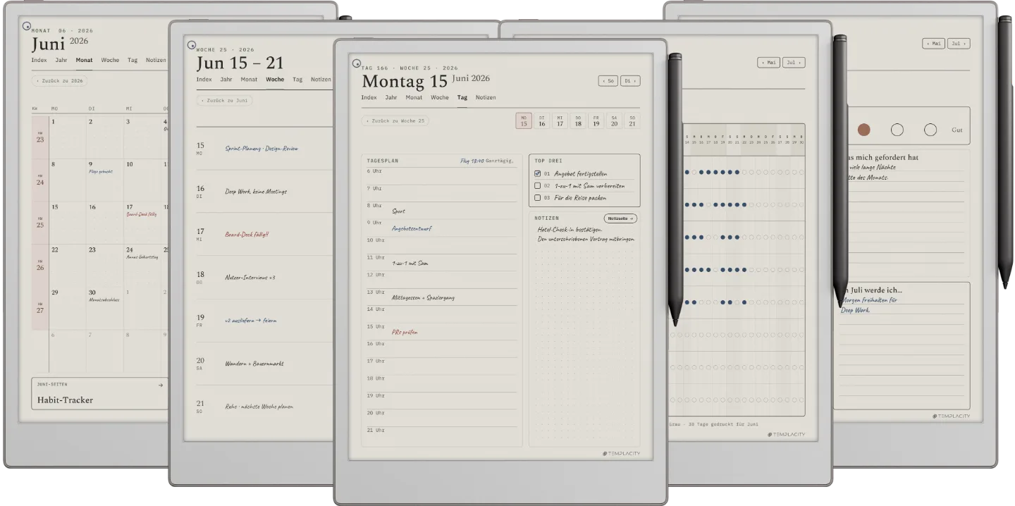Select the empty rating circle next to 'Gut'
Viewport: 1015px width, 506px height.
(x=930, y=130)
